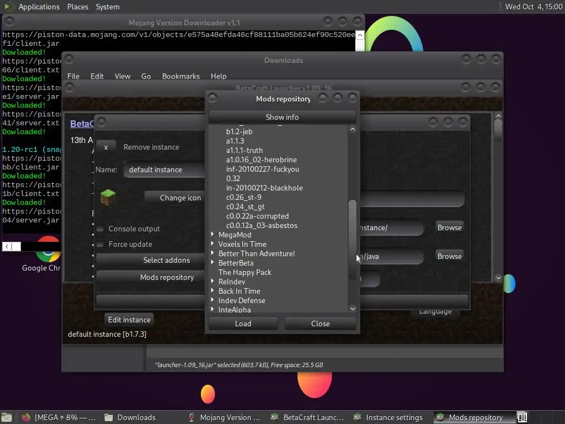The height and width of the screenshot is (424, 565).
Task: Click the Change icon button
Action: click(x=175, y=198)
